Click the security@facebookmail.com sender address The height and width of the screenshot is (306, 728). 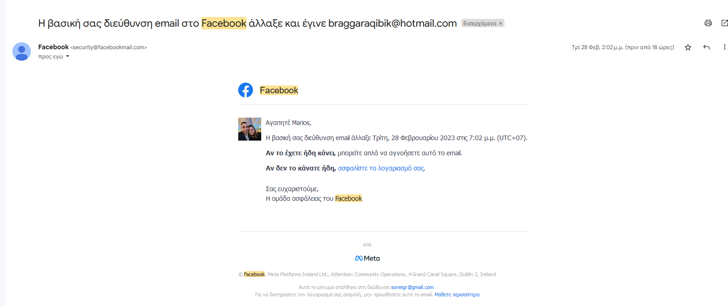coord(109,47)
